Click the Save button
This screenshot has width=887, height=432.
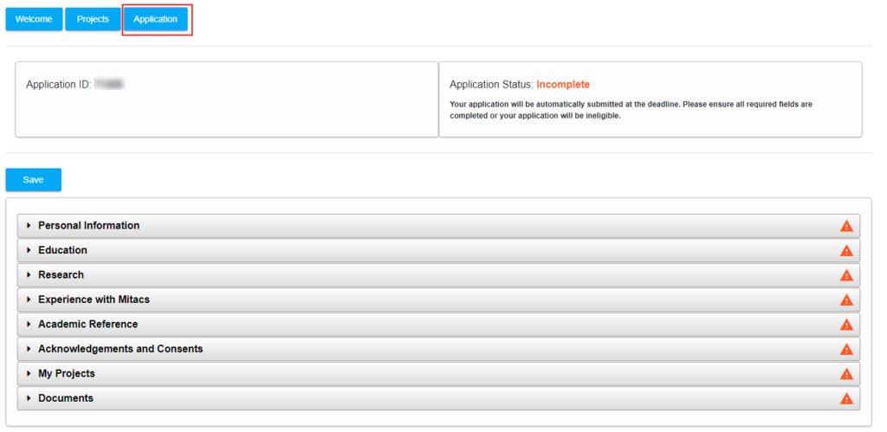click(34, 180)
